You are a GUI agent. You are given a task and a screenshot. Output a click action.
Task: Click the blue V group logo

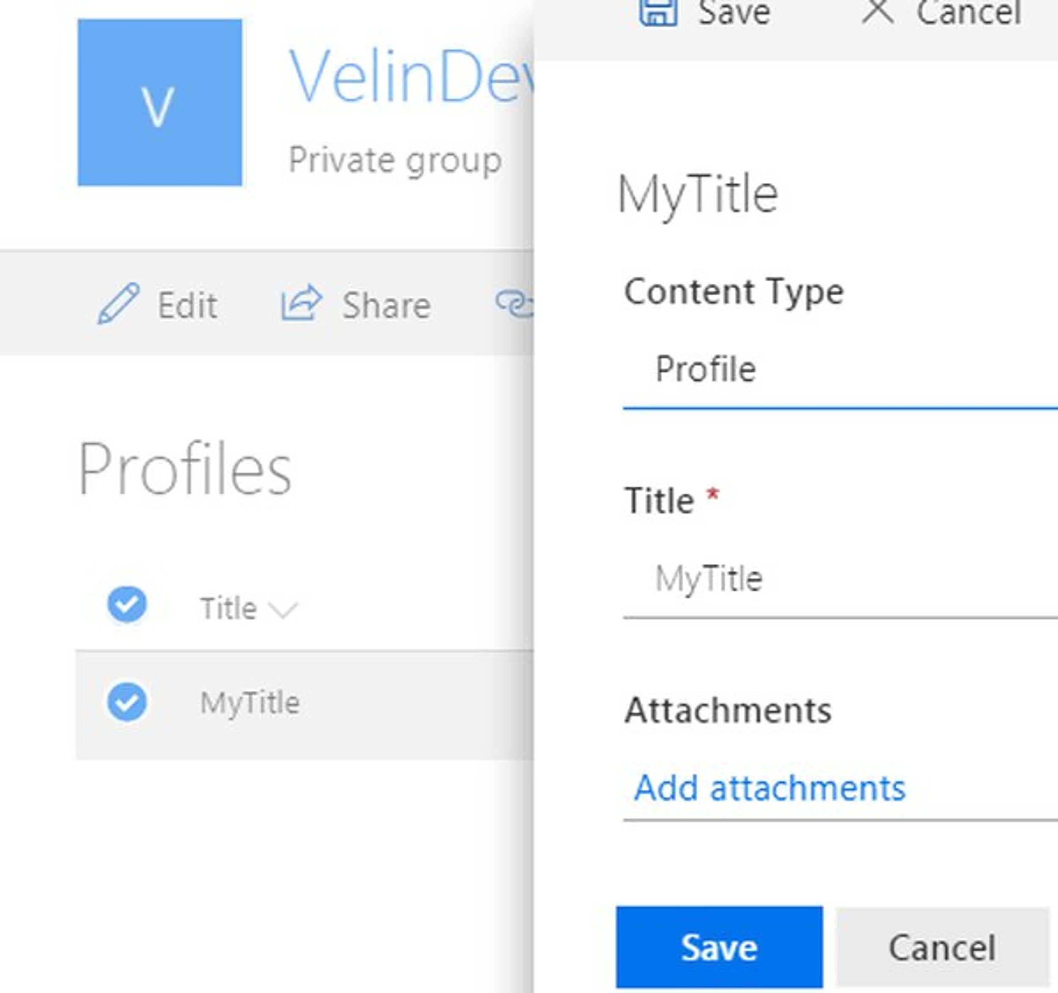[160, 103]
